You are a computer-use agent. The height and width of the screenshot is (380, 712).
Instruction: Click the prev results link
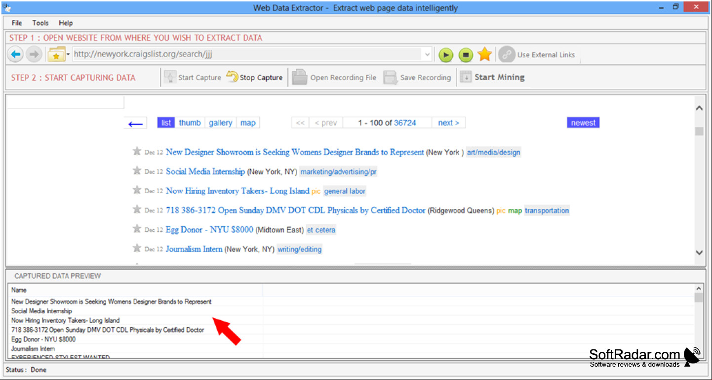click(326, 123)
